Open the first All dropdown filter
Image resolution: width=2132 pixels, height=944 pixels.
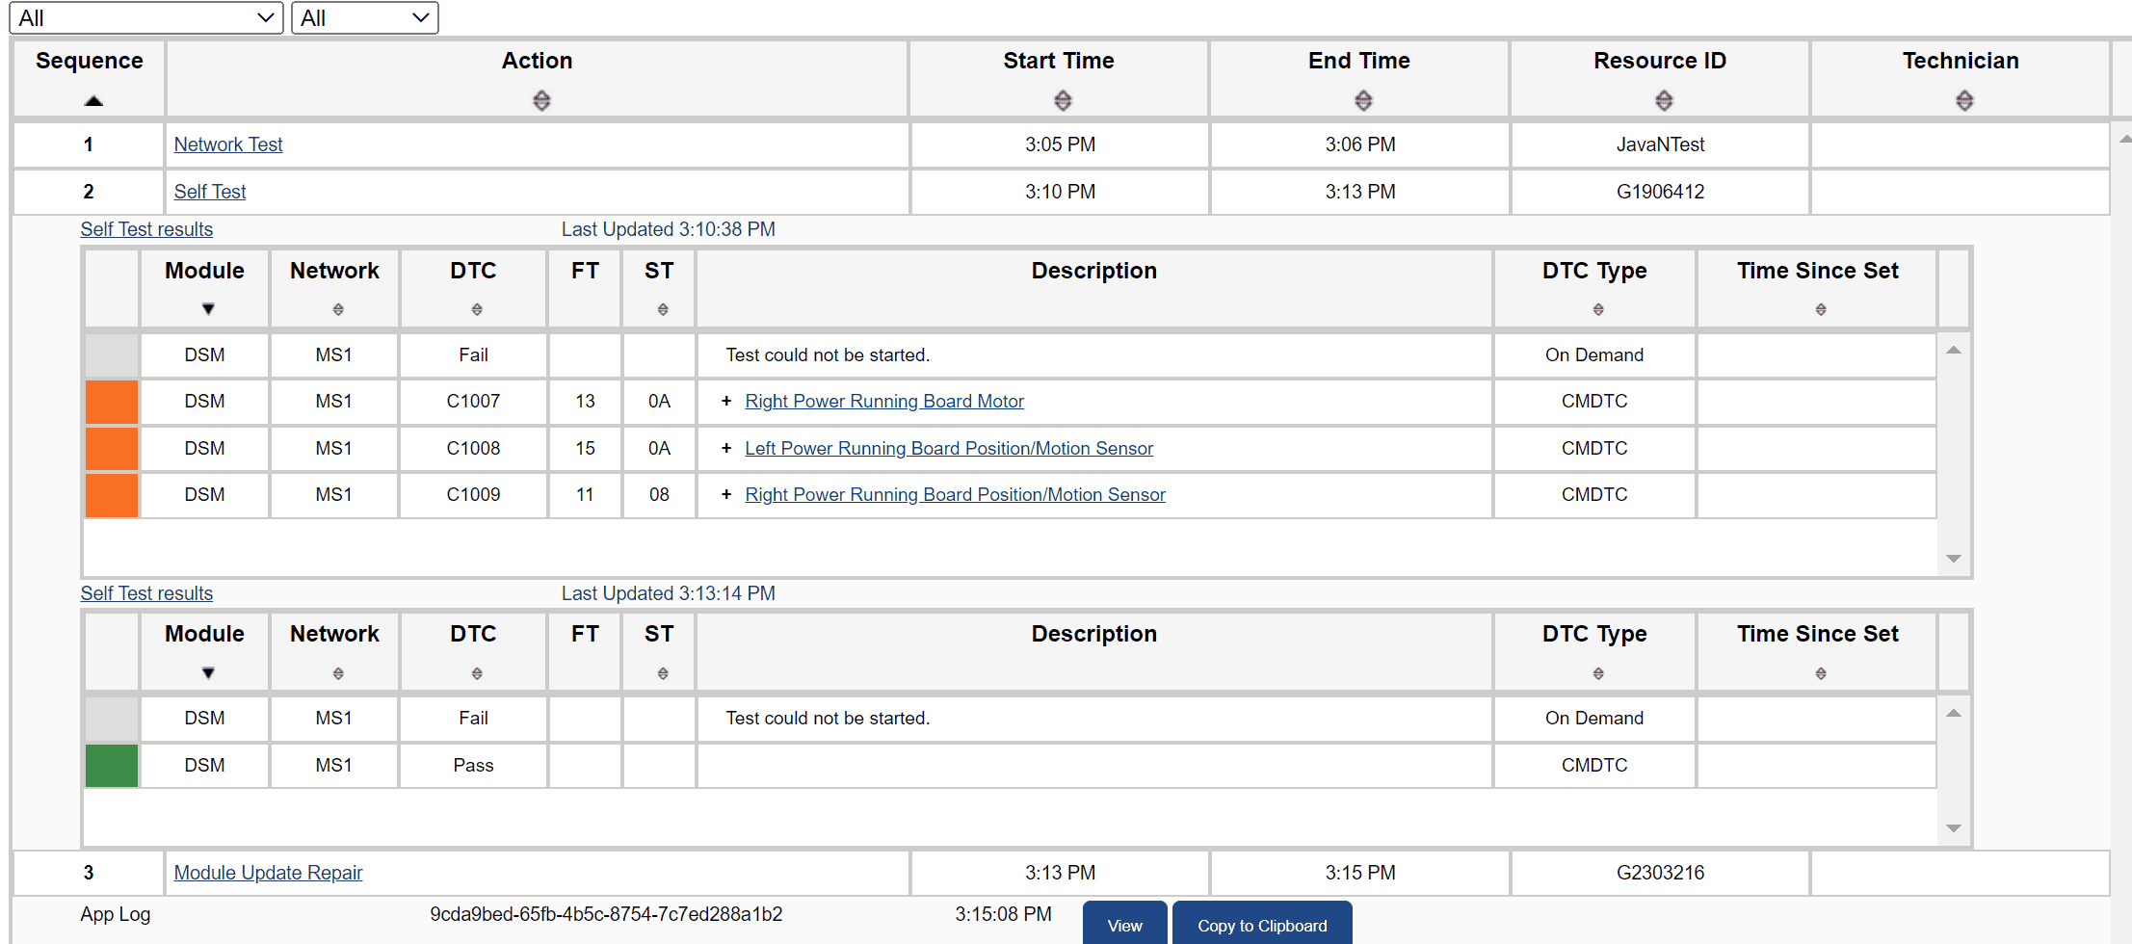(146, 18)
